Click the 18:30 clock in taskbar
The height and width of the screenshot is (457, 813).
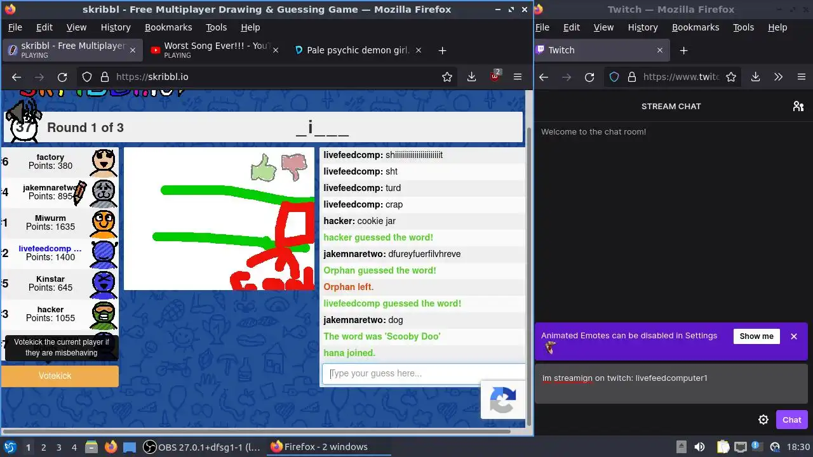pyautogui.click(x=798, y=447)
